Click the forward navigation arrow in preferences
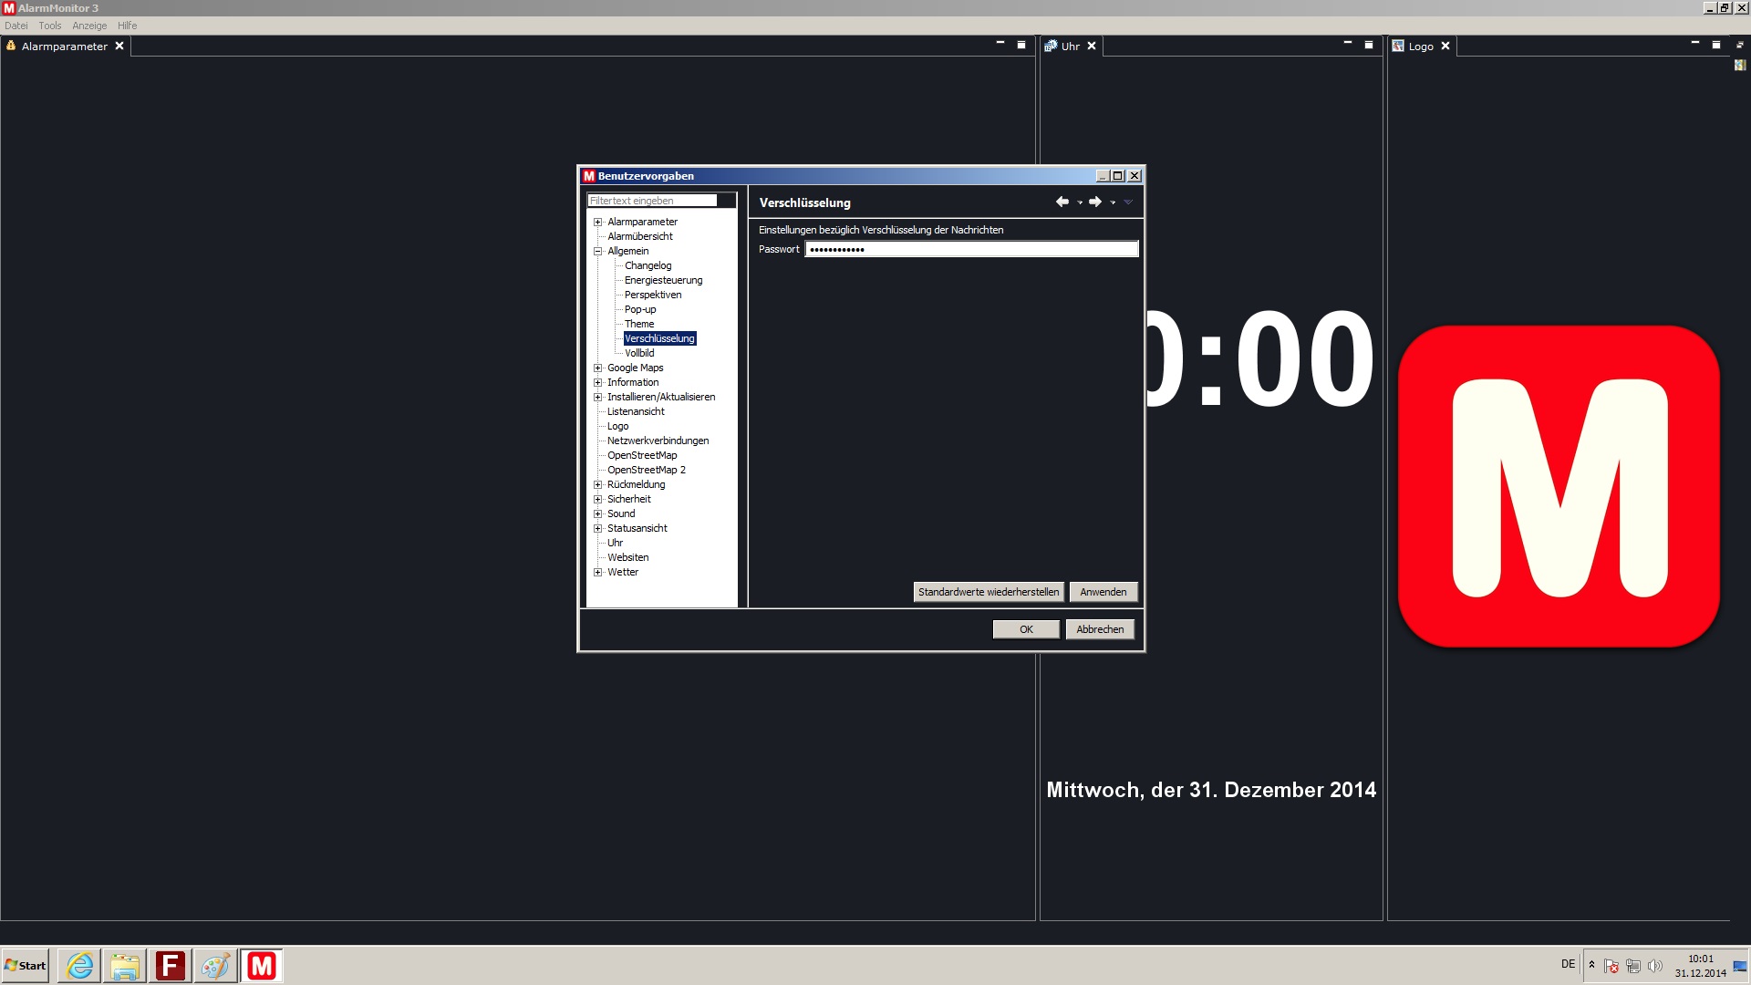The height and width of the screenshot is (985, 1751). click(x=1094, y=202)
